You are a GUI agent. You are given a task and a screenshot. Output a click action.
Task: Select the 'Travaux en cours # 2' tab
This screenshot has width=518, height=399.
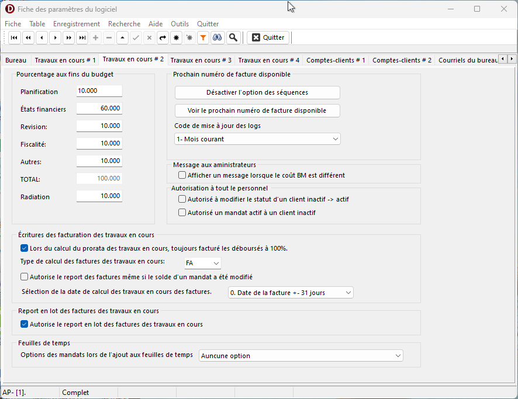pos(133,60)
